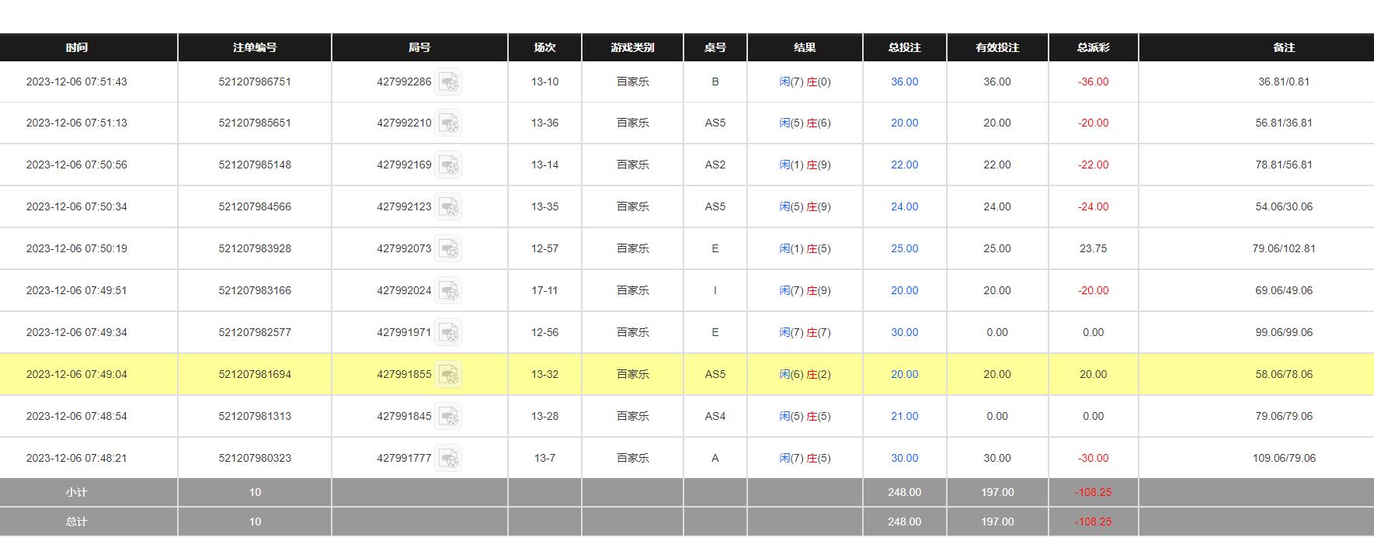Open video replay icon for round 427992286
Screen dimensions: 1374x558
coord(448,81)
